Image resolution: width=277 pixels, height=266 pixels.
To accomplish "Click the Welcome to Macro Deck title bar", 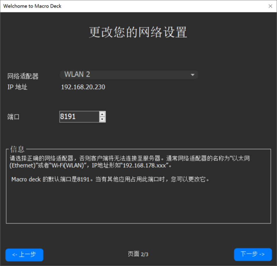I will point(32,6).
